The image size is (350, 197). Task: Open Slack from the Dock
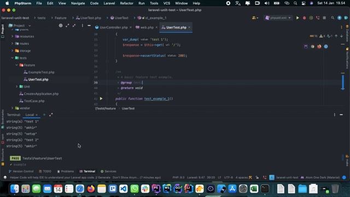[x=145, y=189]
